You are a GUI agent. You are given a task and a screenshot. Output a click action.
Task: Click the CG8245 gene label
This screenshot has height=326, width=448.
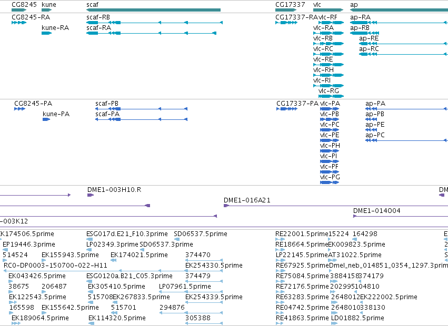24,5
